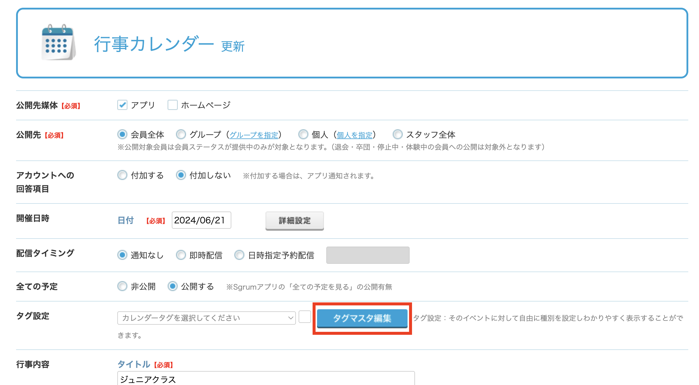
Task: Select the 個人 radio button
Action: [303, 135]
